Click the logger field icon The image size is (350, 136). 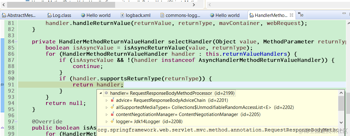pyautogui.click(x=113, y=121)
